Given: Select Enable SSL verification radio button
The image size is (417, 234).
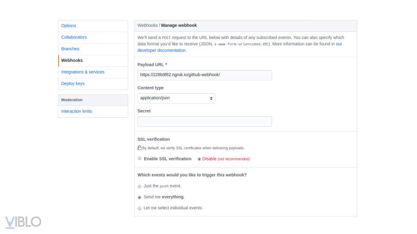Looking at the screenshot, I should click(x=140, y=159).
